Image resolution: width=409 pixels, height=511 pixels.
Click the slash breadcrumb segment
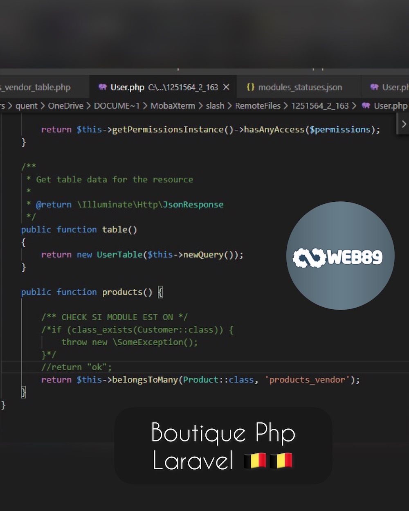[x=215, y=106]
